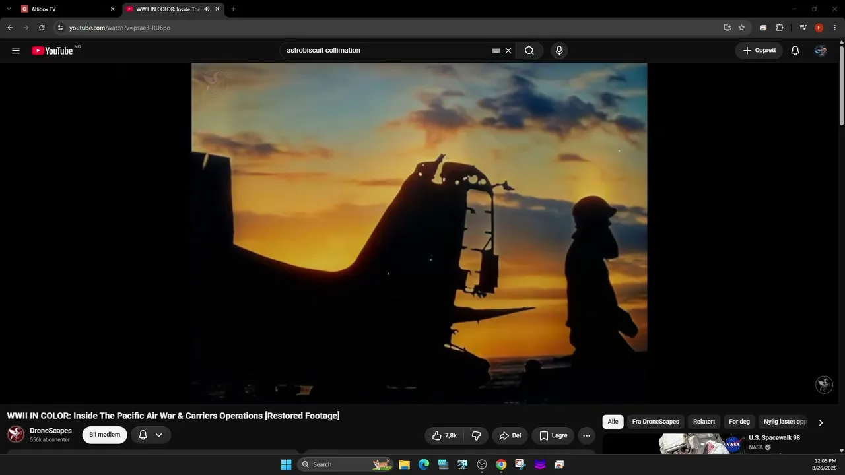Share the video with Del button

tap(510, 435)
